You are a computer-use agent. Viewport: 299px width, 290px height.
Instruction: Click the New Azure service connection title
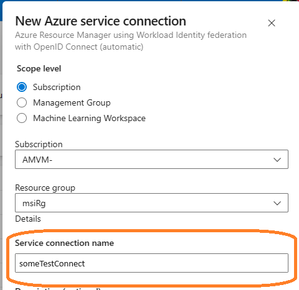point(101,21)
